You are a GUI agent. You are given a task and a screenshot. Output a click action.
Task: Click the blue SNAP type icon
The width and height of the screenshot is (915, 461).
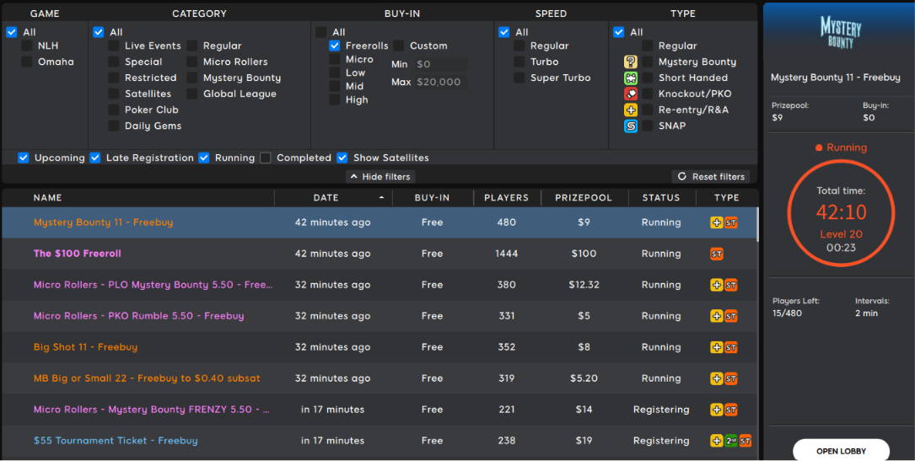click(630, 126)
